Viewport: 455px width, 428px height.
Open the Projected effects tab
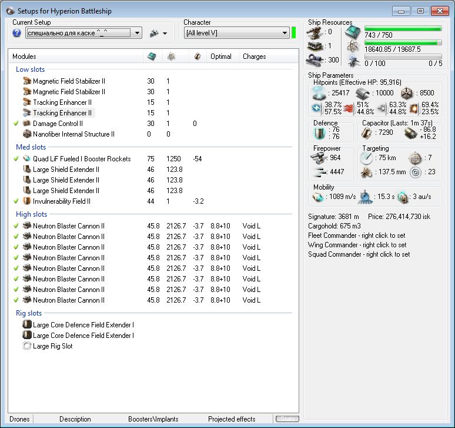232,419
